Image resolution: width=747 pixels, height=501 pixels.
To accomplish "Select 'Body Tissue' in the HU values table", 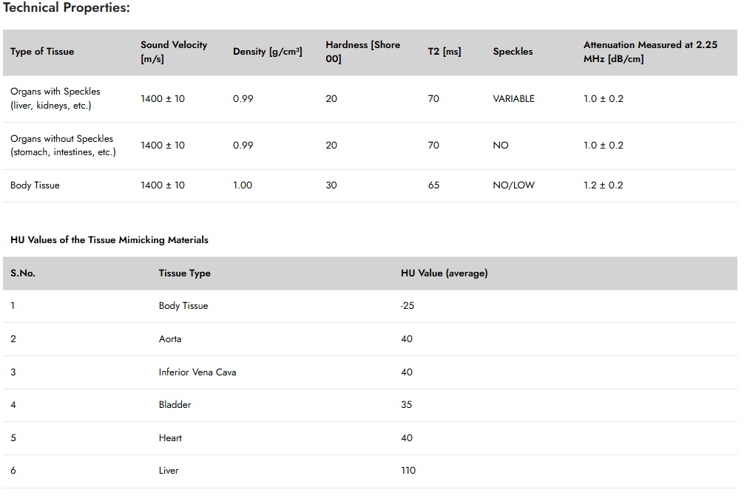I will 183,305.
